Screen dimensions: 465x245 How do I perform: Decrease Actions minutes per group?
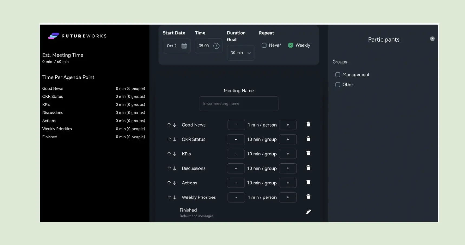tap(236, 183)
